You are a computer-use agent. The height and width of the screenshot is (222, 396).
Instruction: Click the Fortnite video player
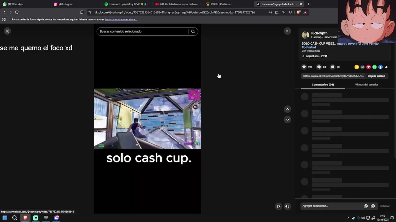[x=147, y=119]
